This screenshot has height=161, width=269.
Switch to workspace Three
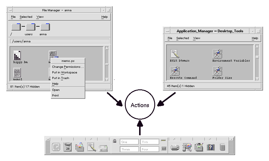pyautogui.click(x=129, y=149)
